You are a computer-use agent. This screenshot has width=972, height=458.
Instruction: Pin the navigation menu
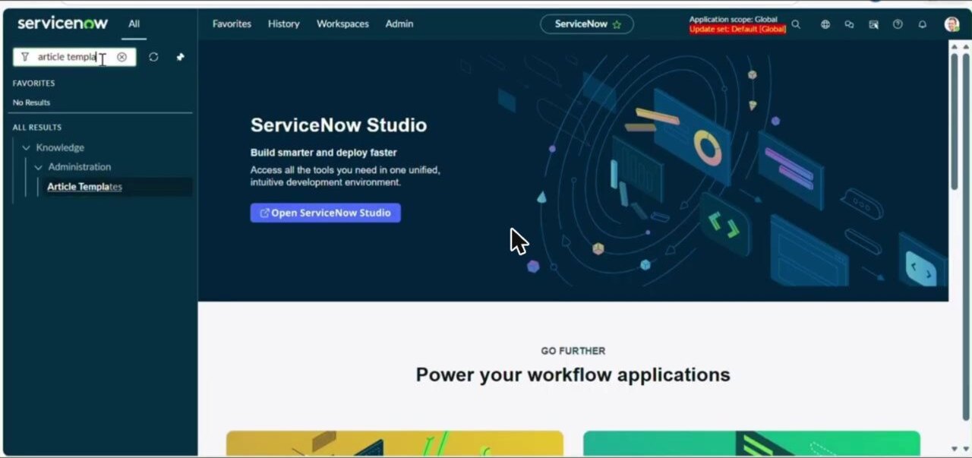tap(180, 57)
